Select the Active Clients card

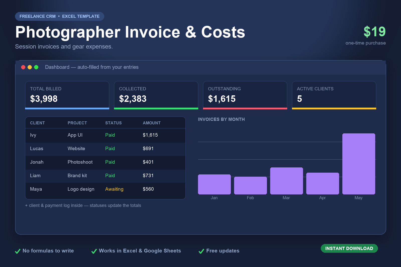334,95
